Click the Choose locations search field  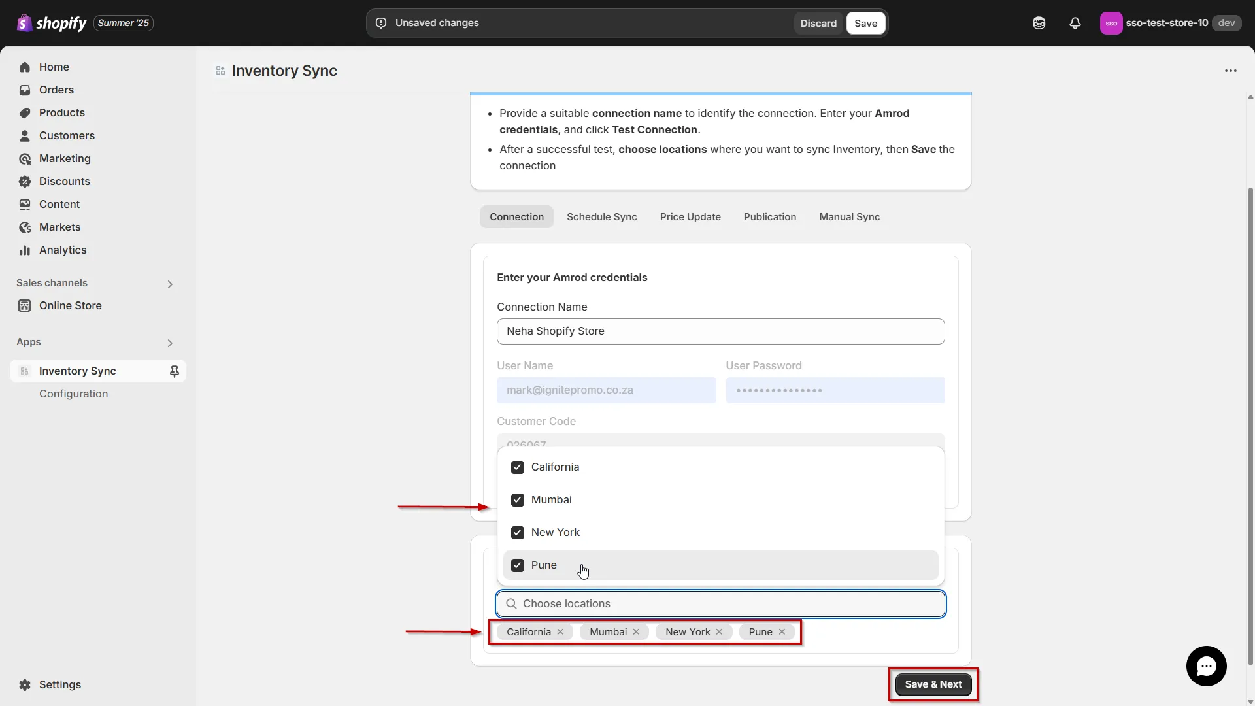click(x=719, y=603)
